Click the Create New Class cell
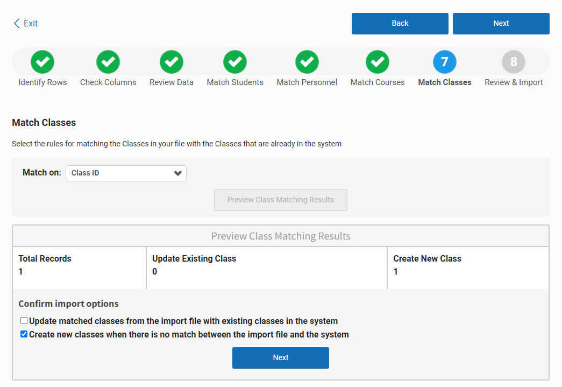 [x=468, y=268]
